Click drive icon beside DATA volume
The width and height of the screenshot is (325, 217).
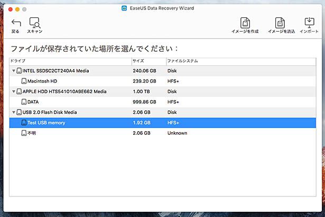[x=24, y=102]
